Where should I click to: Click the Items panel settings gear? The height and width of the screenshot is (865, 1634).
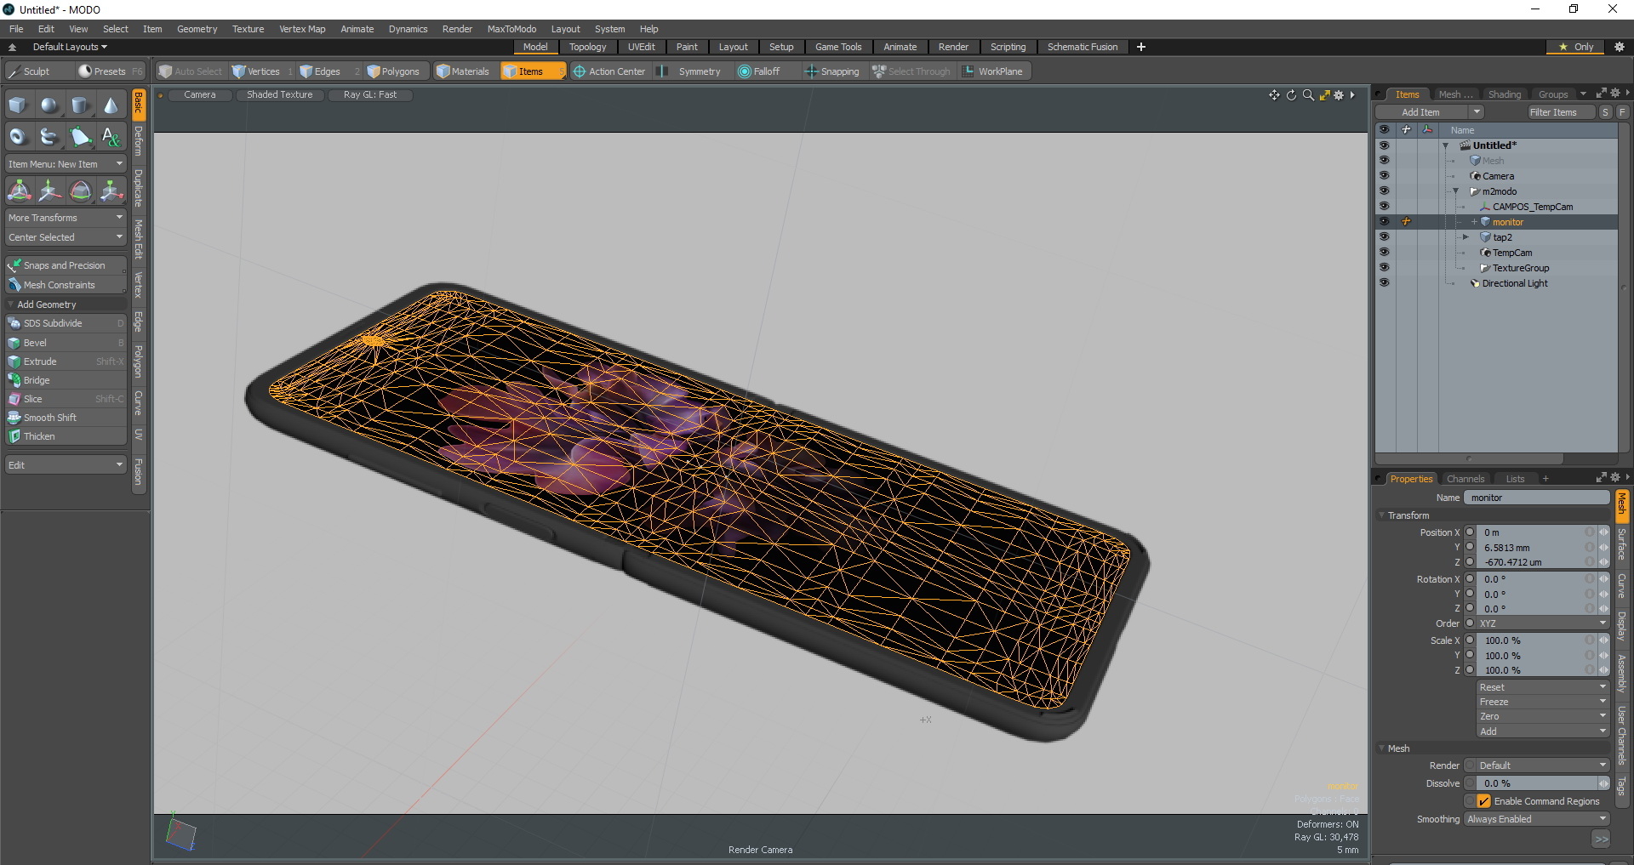pyautogui.click(x=1614, y=94)
